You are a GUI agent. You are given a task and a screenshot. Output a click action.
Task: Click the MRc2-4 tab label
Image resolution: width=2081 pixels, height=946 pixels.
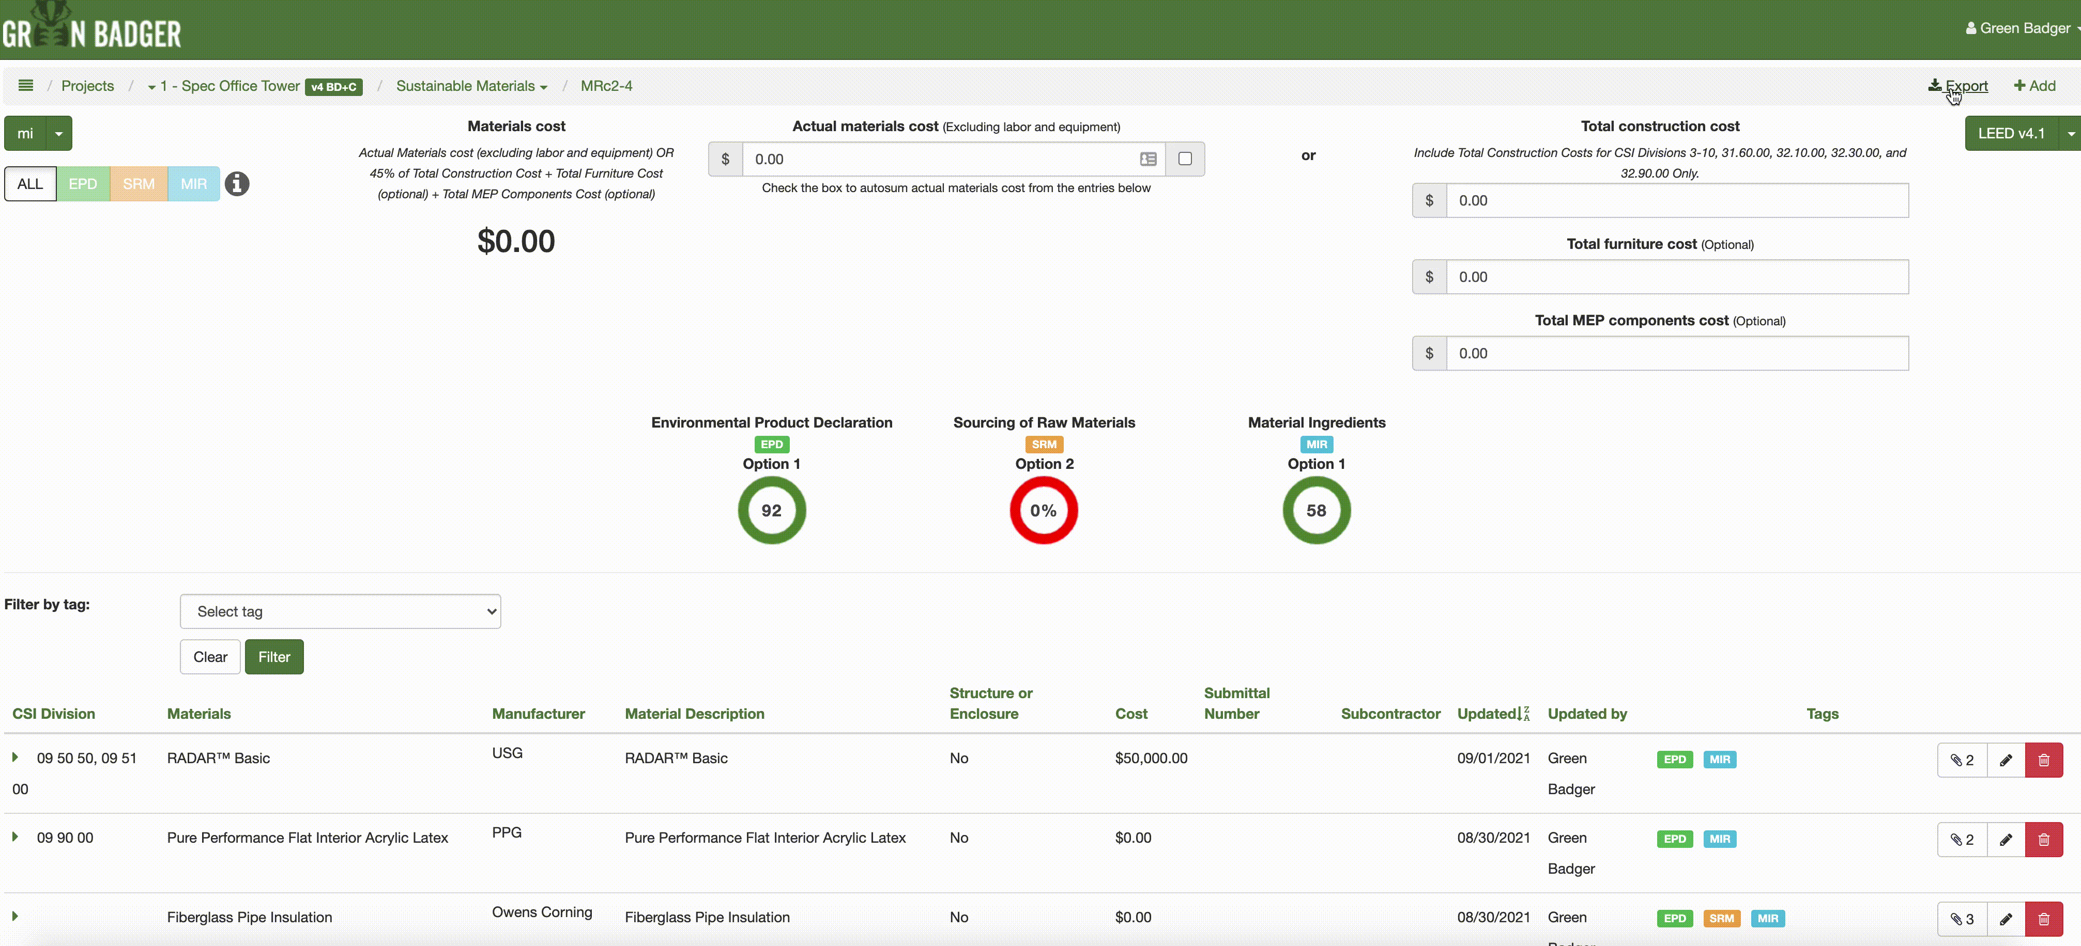tap(606, 85)
